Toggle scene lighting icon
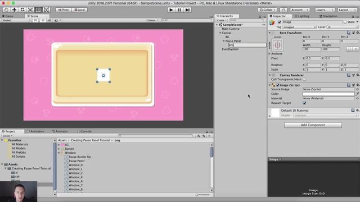This screenshot has width=360, height=202. [43, 20]
